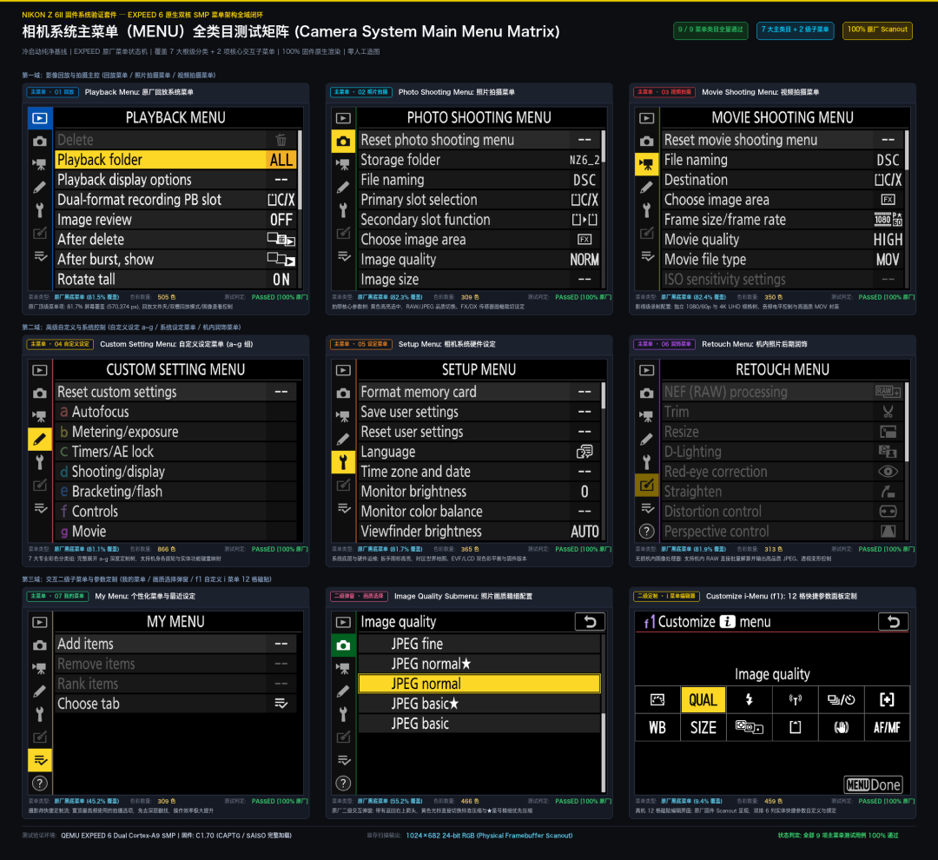Select highlighted wrench icon in Setup Menu sidebar
Screen dimensions: 938x860
tap(343, 462)
